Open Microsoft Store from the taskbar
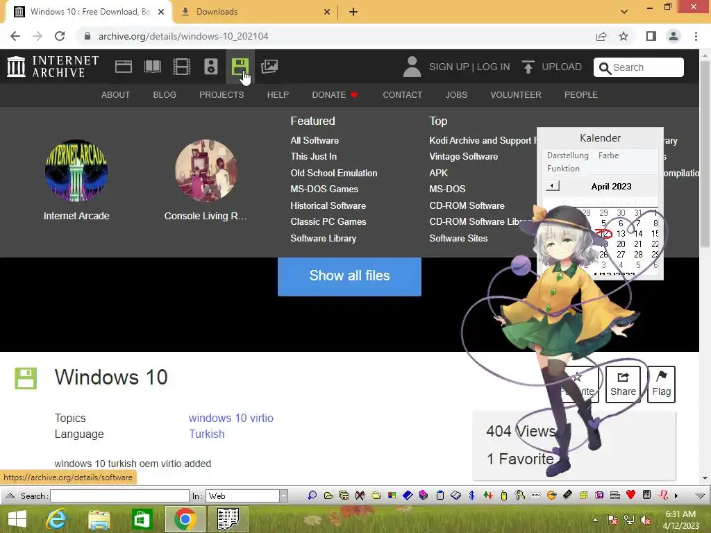This screenshot has height=533, width=711. pos(142,519)
